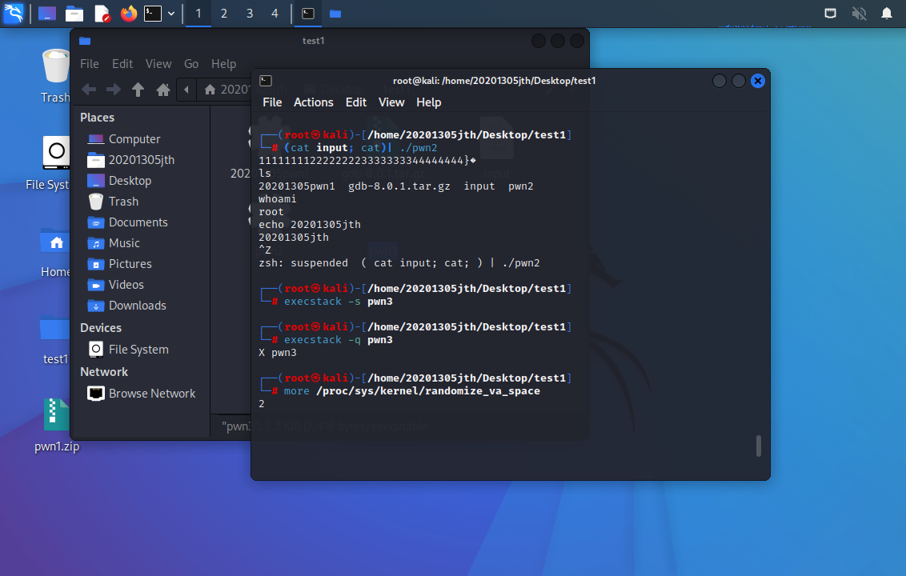Open View menu in file manager
906x576 pixels.
(158, 63)
